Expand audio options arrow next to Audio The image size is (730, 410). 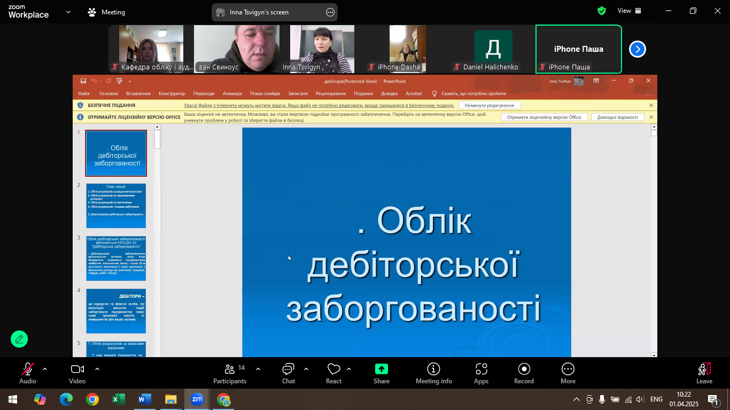point(45,369)
